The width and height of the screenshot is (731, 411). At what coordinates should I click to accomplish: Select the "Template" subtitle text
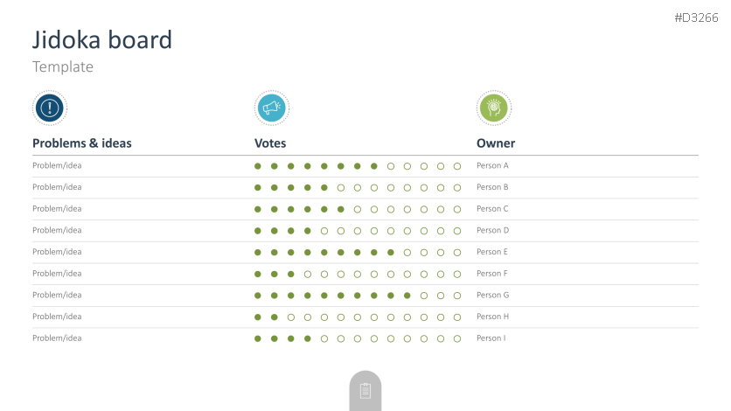point(63,66)
